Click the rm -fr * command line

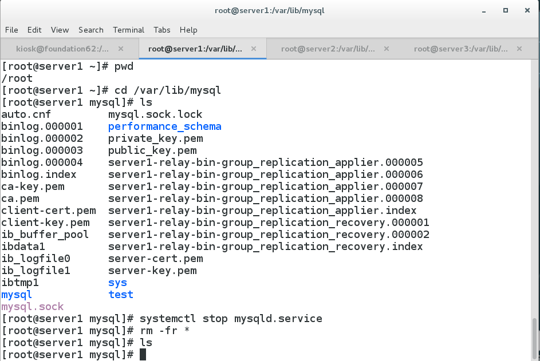click(164, 331)
